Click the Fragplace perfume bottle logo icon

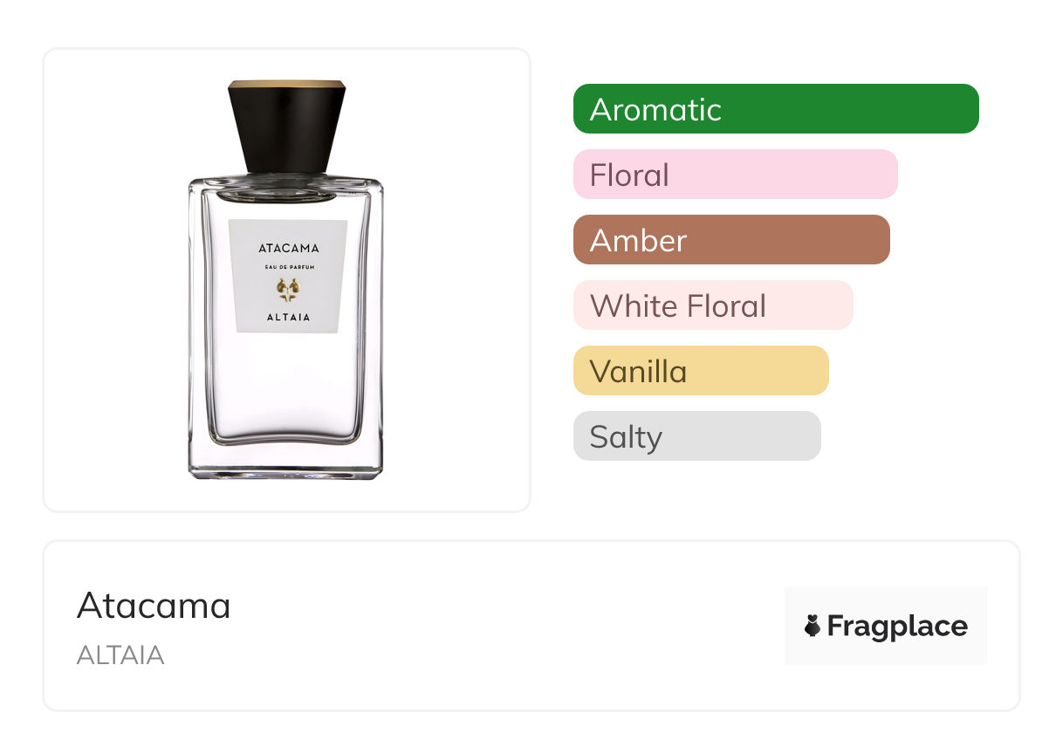tap(813, 626)
